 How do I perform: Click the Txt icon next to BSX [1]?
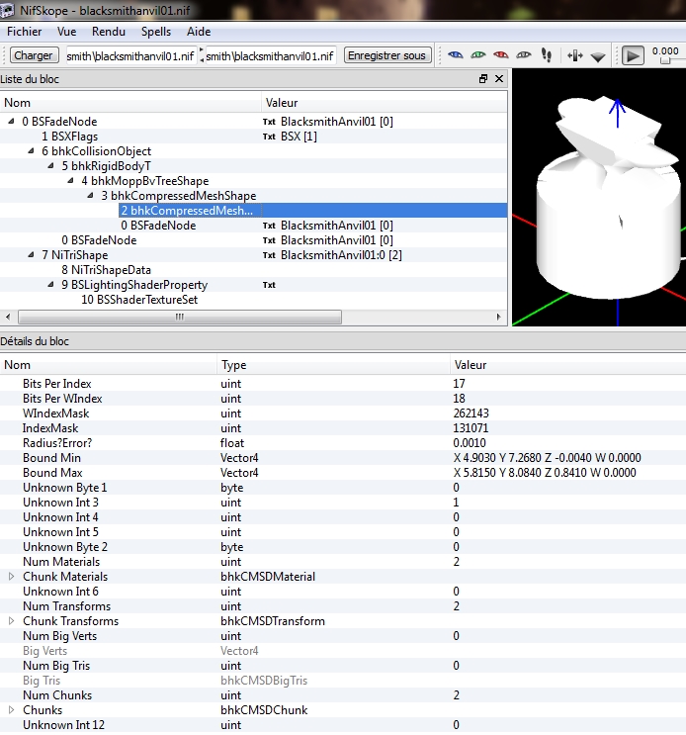[269, 137]
